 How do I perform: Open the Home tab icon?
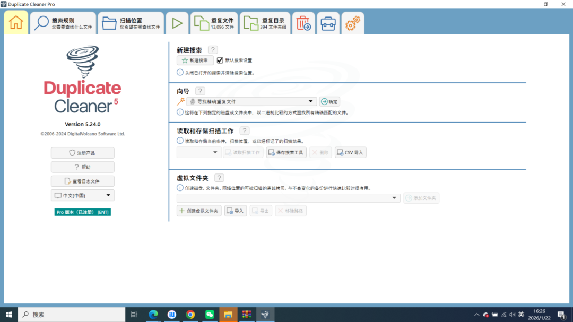16,23
